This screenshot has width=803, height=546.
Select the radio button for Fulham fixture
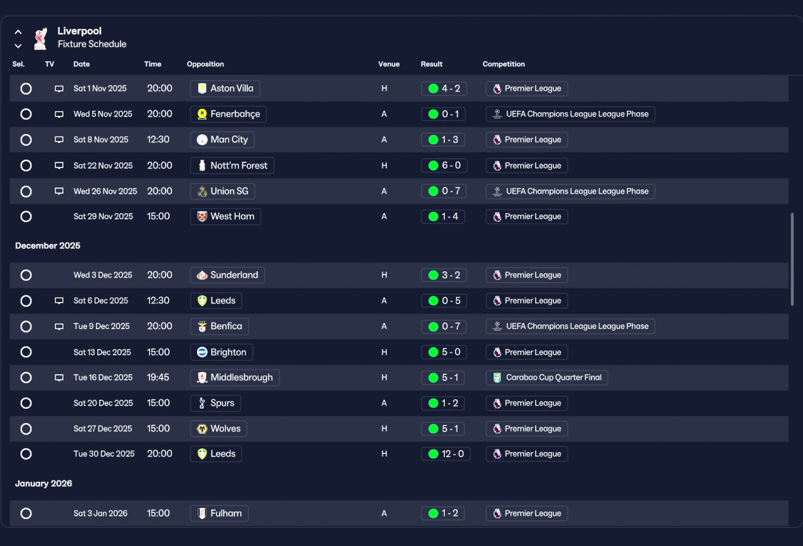point(26,513)
